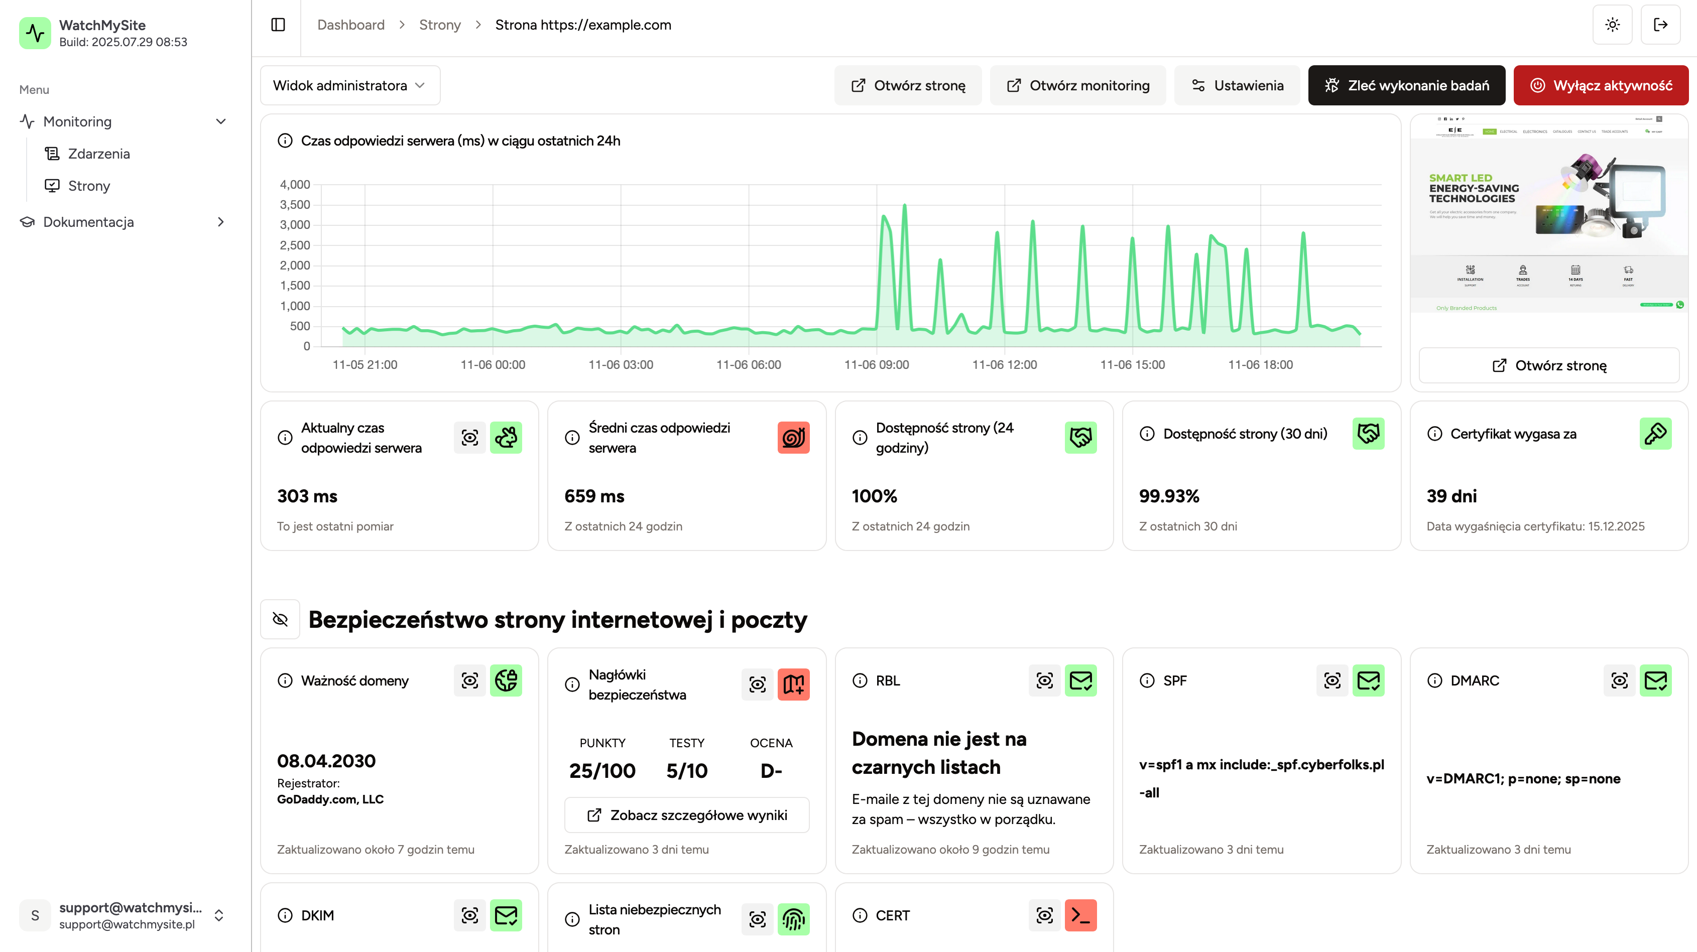Hide the Bezpieczeństwo strony section with eye toggle
The height and width of the screenshot is (952, 1697).
point(280,619)
